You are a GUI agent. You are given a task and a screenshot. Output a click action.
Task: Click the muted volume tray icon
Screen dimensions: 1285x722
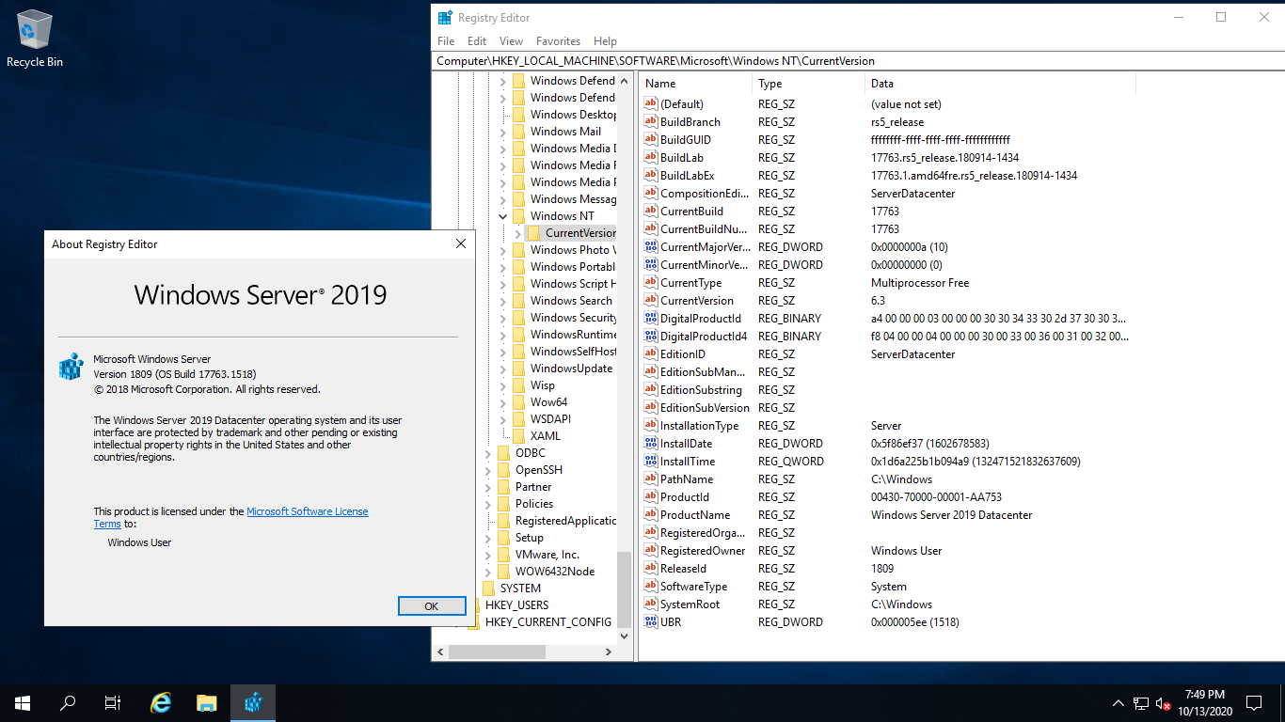click(x=1163, y=703)
